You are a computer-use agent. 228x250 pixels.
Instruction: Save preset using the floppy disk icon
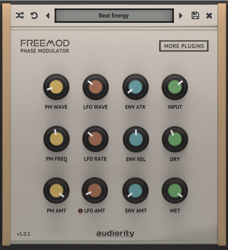click(x=195, y=15)
